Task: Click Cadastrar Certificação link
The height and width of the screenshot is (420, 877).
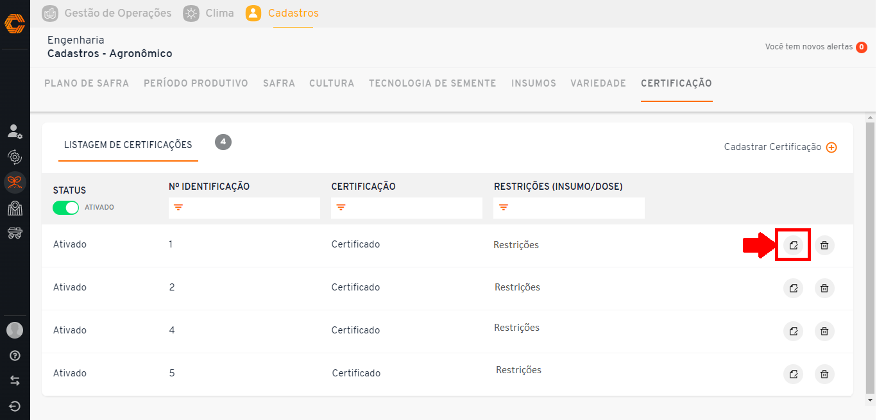Action: click(x=772, y=147)
